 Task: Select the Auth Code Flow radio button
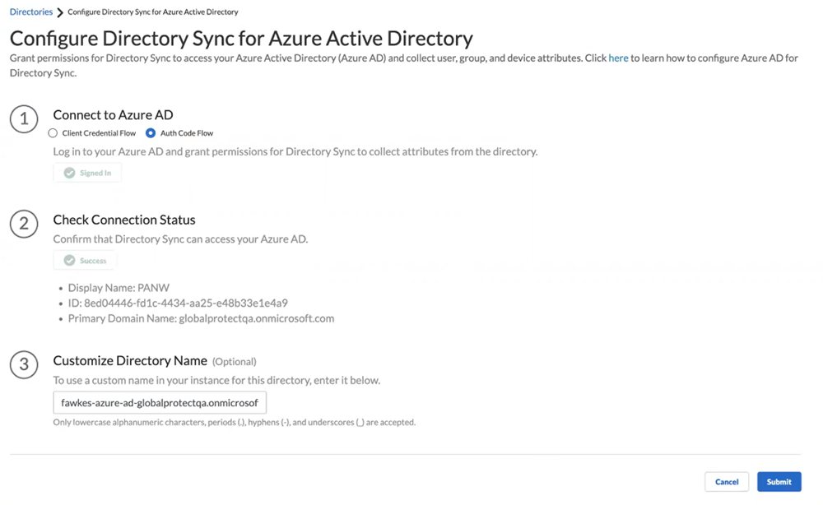click(151, 133)
